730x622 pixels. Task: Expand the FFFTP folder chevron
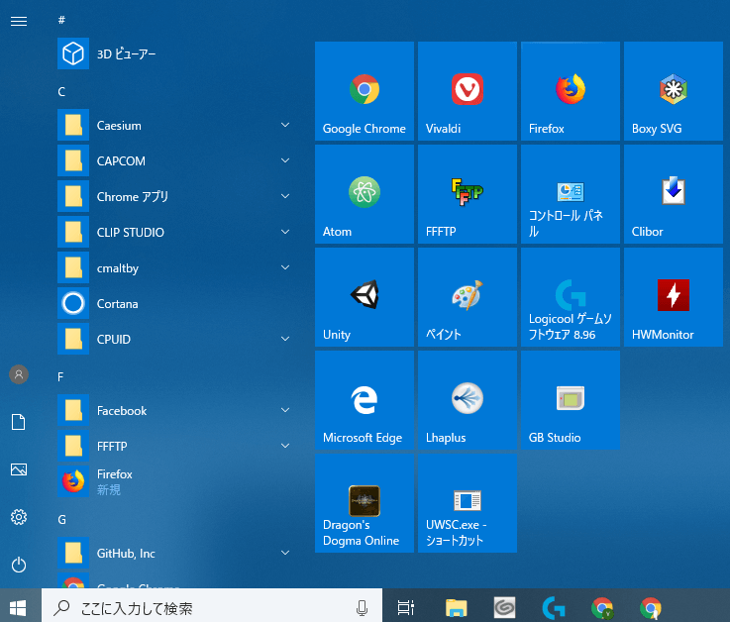(285, 446)
